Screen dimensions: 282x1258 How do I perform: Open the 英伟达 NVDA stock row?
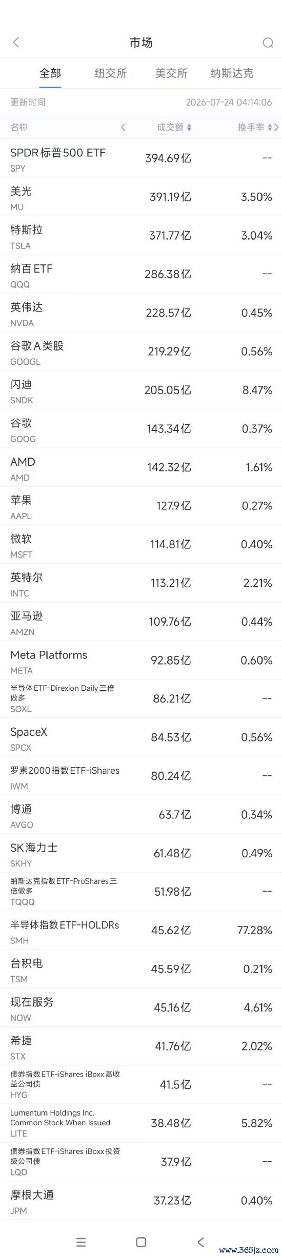(x=141, y=313)
